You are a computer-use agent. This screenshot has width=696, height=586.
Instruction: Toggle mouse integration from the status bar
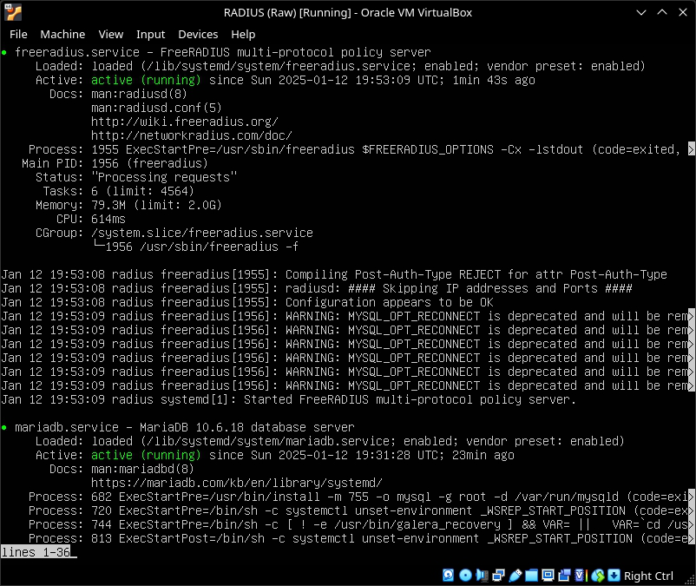click(597, 576)
